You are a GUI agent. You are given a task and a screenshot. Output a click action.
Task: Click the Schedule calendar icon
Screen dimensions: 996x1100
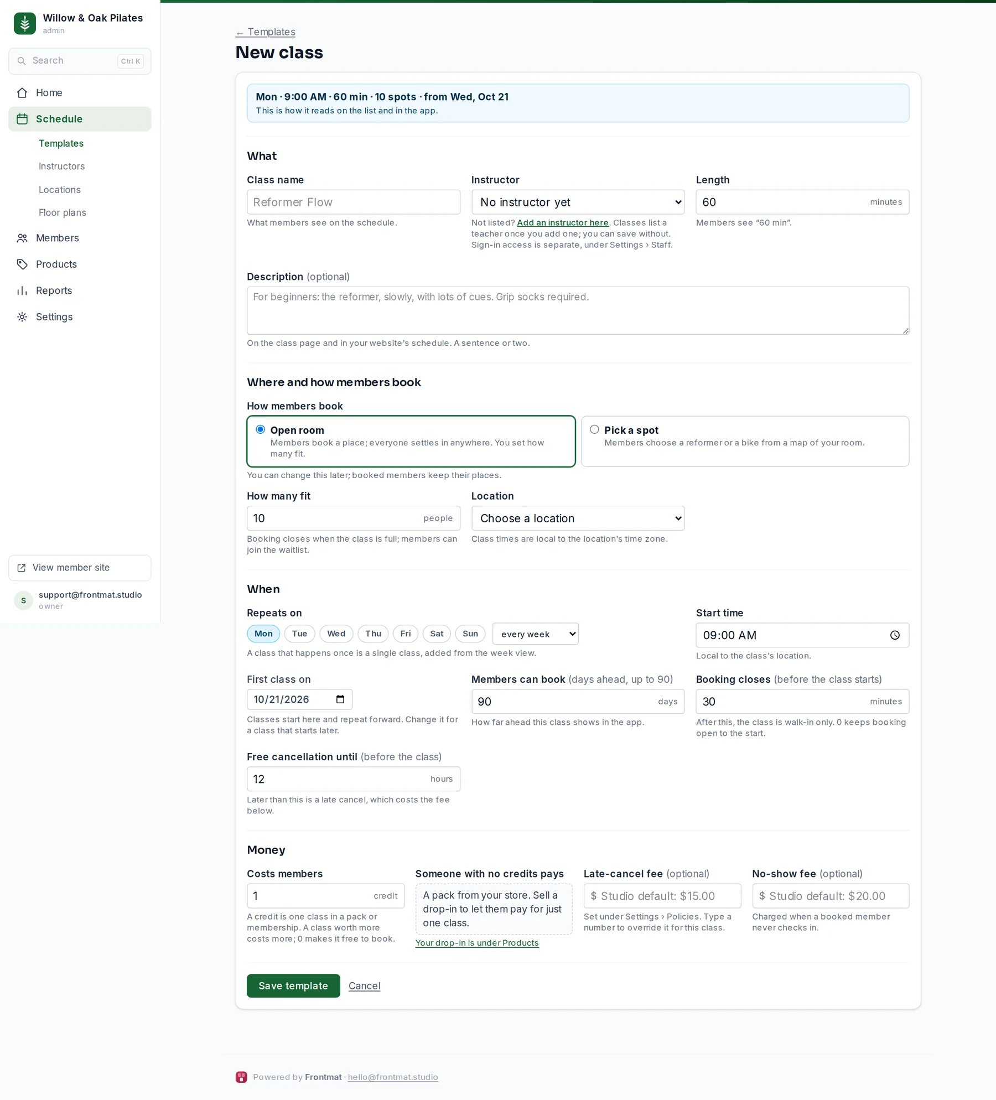(x=22, y=119)
